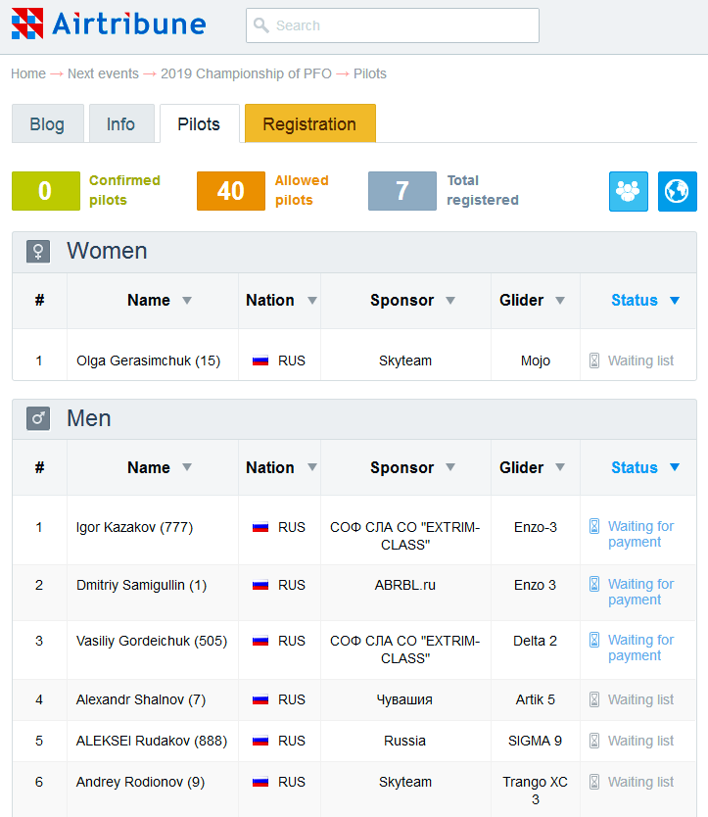Click pilot name Alexandr Shalnov (7)

pos(141,699)
